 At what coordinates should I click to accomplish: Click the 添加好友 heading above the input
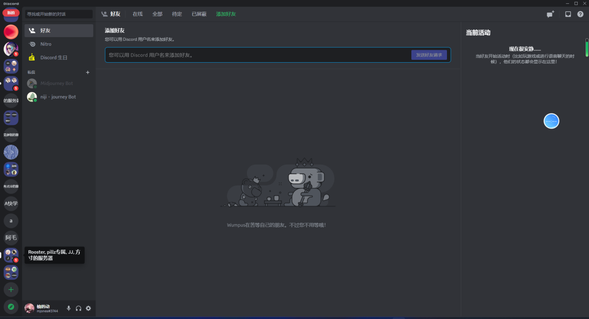pos(114,30)
